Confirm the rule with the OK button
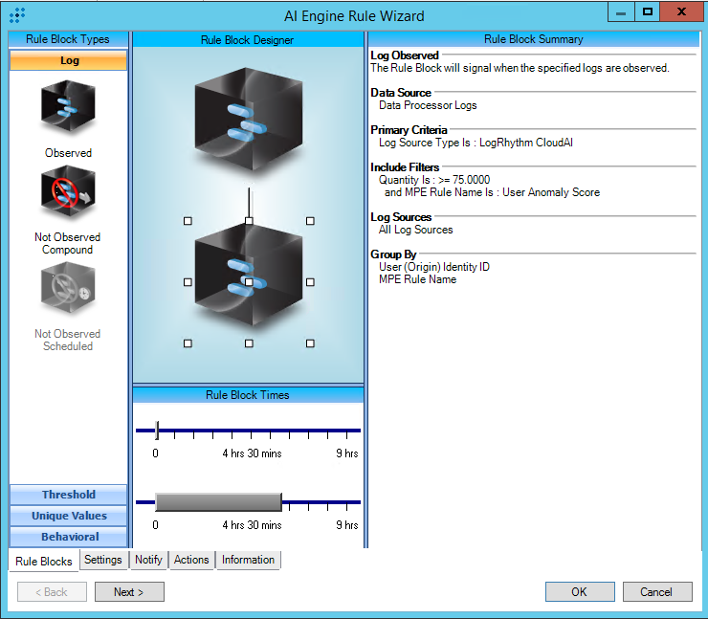The image size is (708, 619). point(579,592)
